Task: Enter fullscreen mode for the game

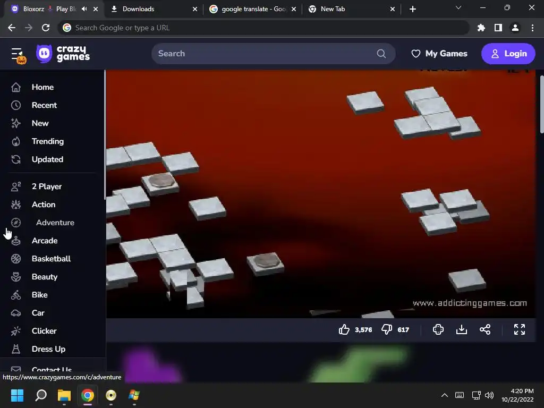Action: tap(520, 329)
